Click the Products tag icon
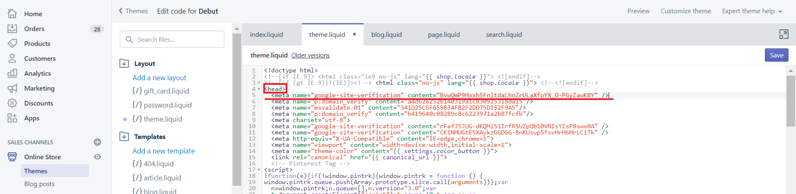The height and width of the screenshot is (194, 796). 12,43
